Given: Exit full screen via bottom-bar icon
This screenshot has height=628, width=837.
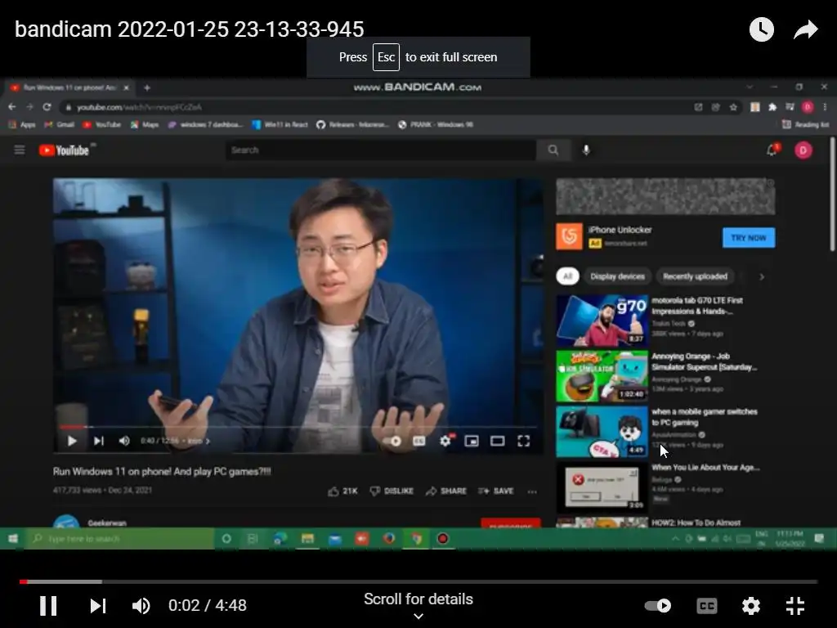Looking at the screenshot, I should 794,606.
